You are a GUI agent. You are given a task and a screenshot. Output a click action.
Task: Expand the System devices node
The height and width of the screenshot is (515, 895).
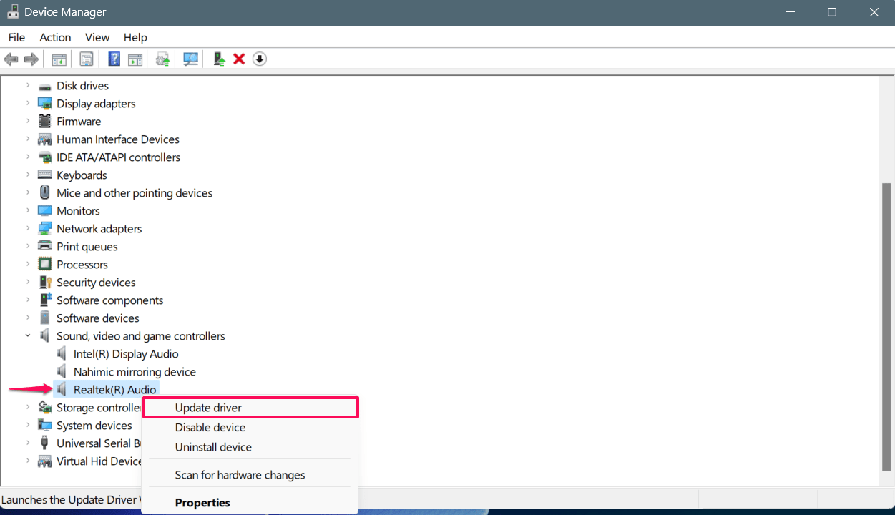pos(28,426)
